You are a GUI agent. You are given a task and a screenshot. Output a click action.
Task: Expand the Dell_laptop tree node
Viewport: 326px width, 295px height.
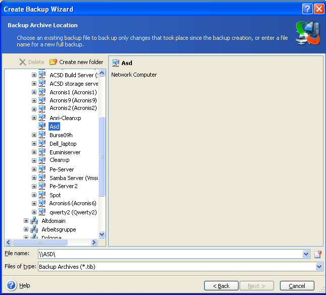point(34,143)
